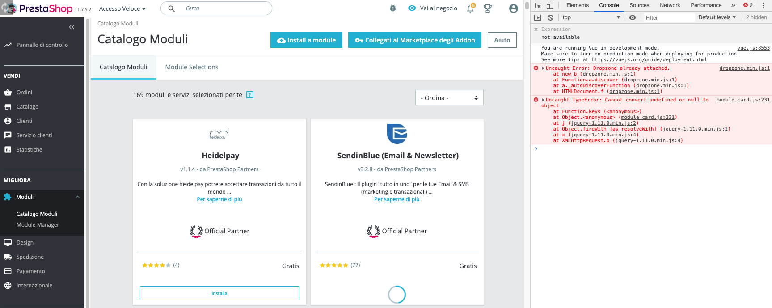
Task: Open DevTools Network tab
Action: pyautogui.click(x=670, y=5)
